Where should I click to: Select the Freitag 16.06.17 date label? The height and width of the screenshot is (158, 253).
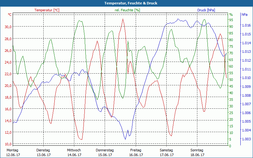point(136,153)
